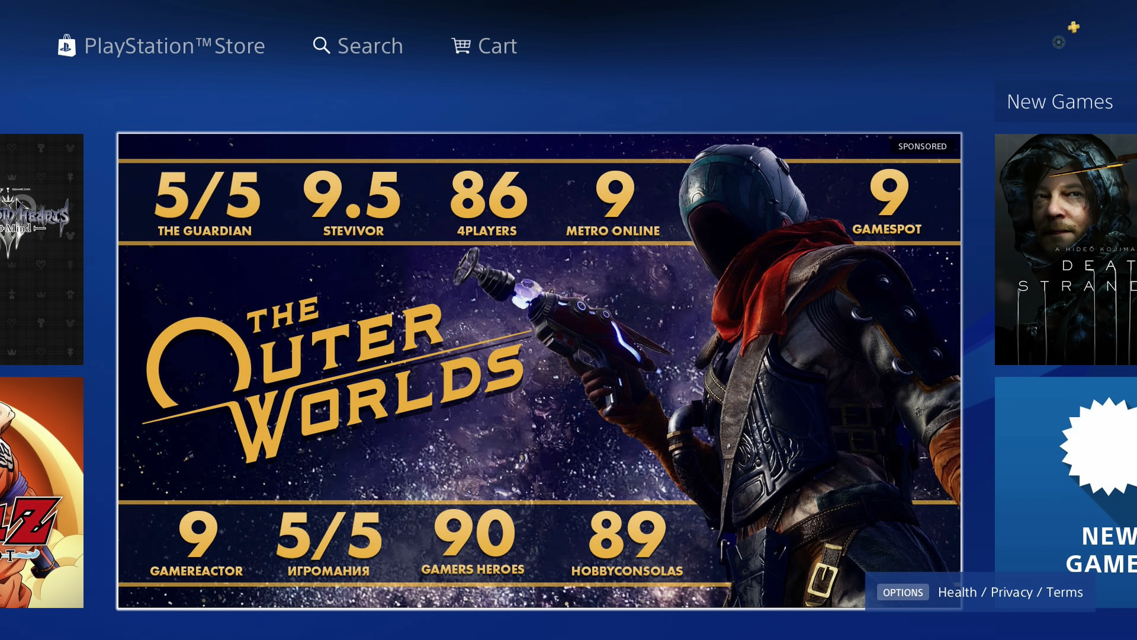Open the Search menu text

pyautogui.click(x=370, y=46)
